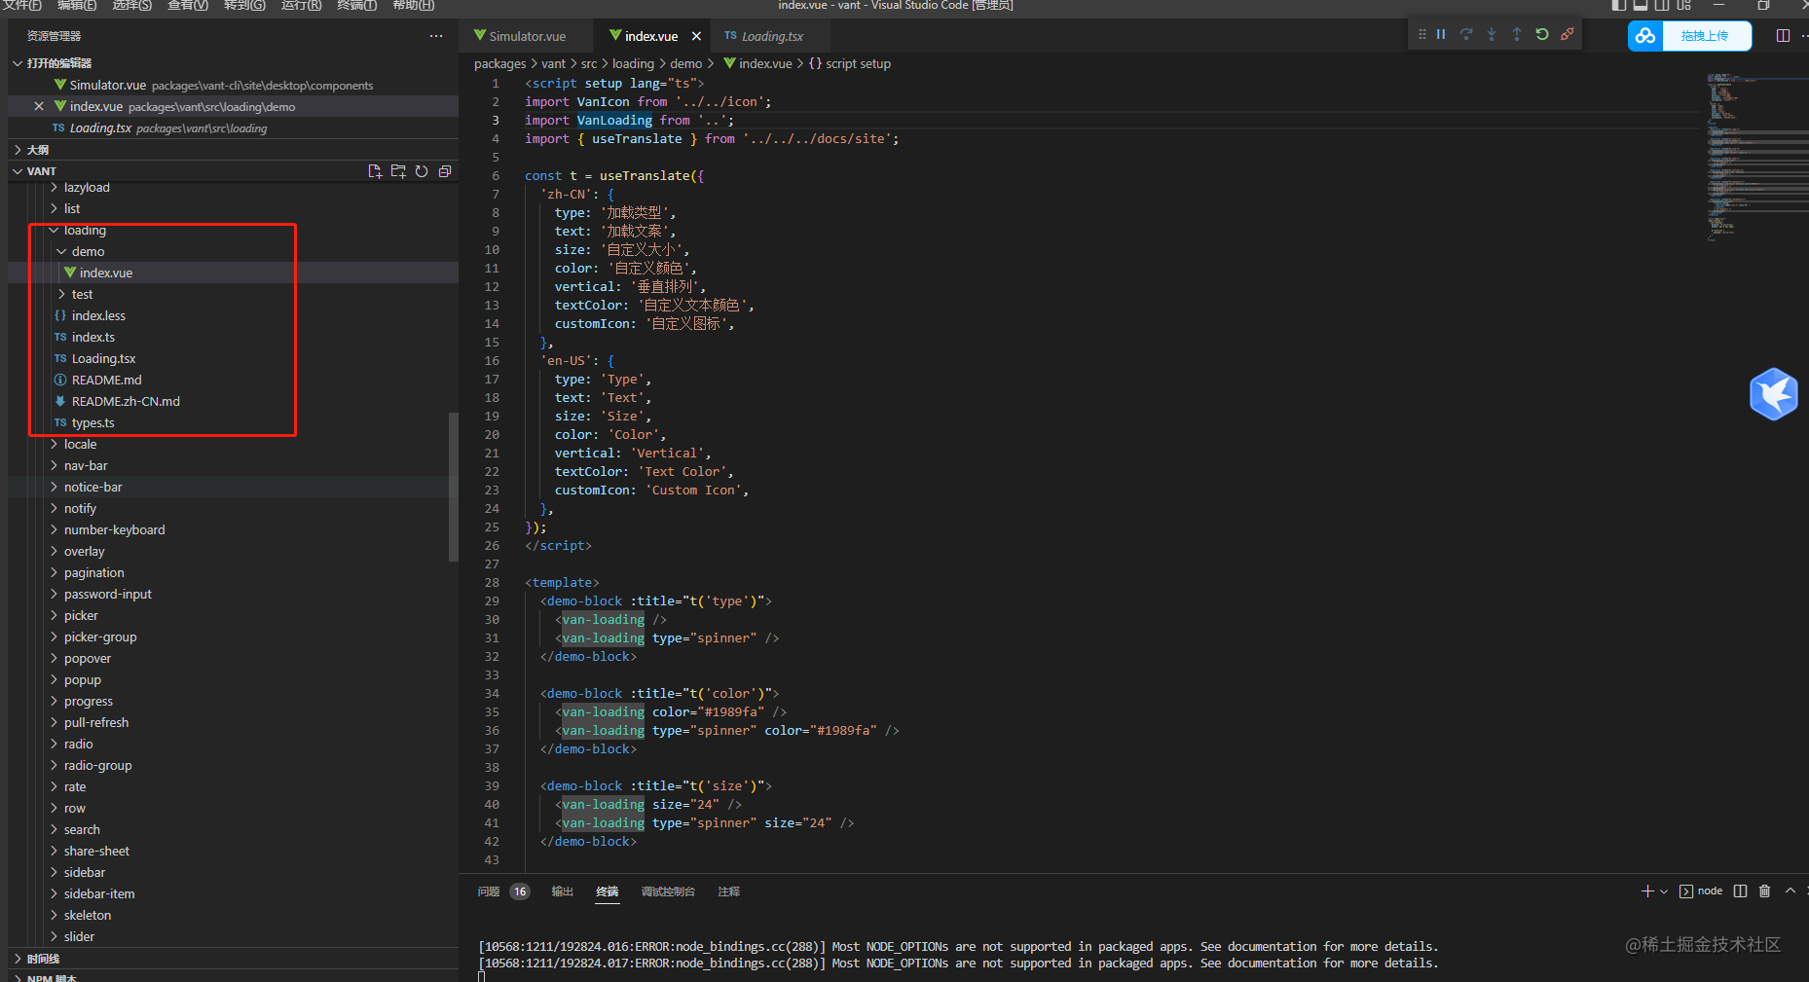
Task: Toggle the primary sidebar layout icon
Action: click(1618, 6)
